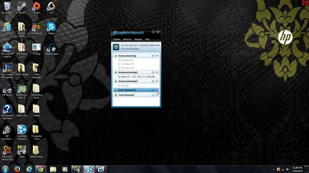
Task: Launch Firefox from the taskbar
Action: click(17, 169)
